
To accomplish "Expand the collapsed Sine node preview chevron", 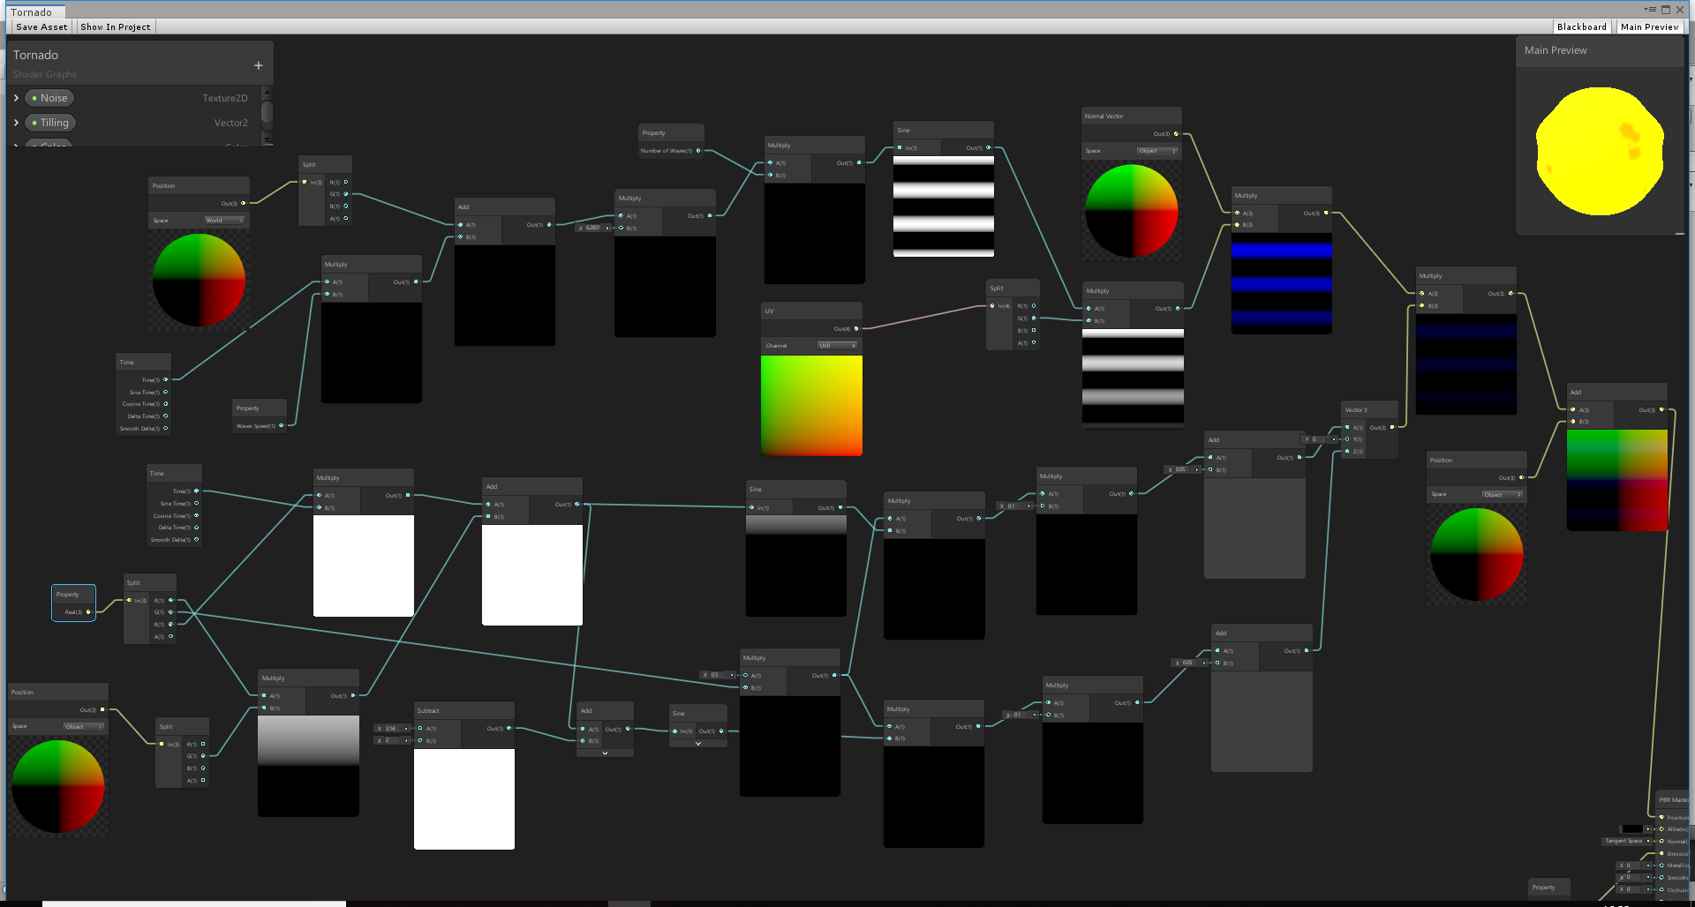I will click(697, 743).
